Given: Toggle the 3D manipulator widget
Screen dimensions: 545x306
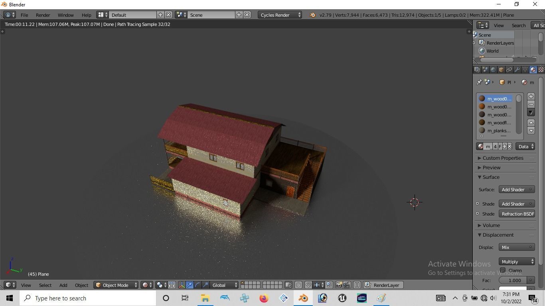Looking at the screenshot, I should pyautogui.click(x=182, y=285).
